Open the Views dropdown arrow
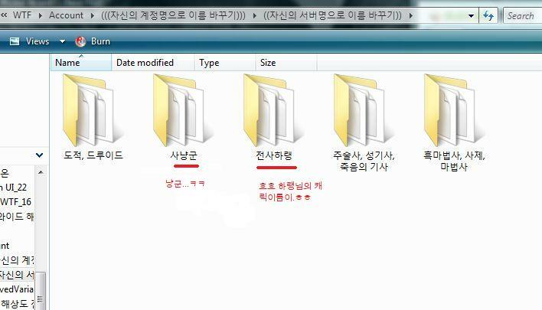 (x=62, y=41)
